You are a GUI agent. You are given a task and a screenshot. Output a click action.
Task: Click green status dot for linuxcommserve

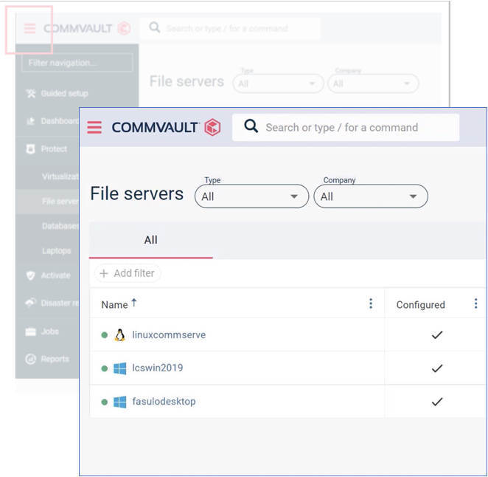pyautogui.click(x=105, y=335)
